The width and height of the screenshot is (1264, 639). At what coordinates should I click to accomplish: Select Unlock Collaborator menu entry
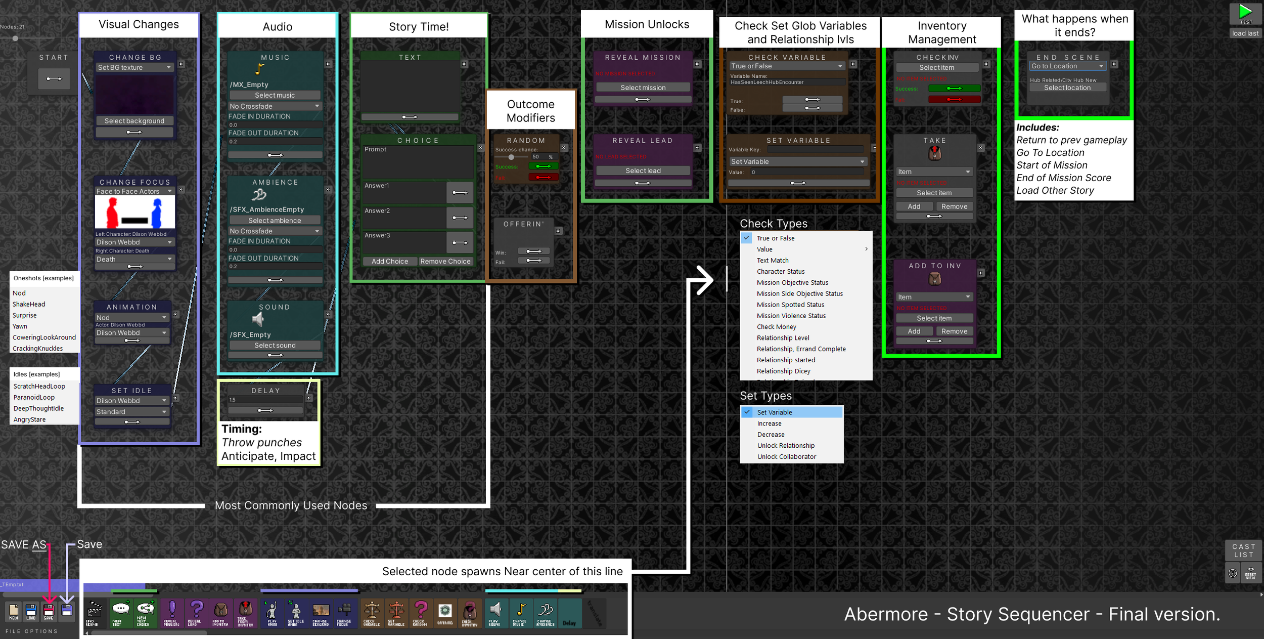point(786,457)
